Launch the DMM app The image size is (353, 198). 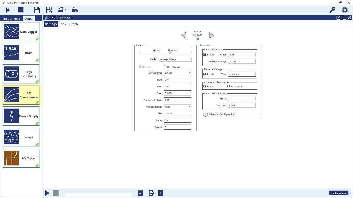pyautogui.click(x=21, y=53)
